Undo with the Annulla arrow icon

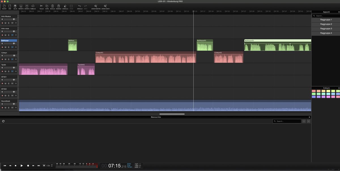tap(80, 6)
